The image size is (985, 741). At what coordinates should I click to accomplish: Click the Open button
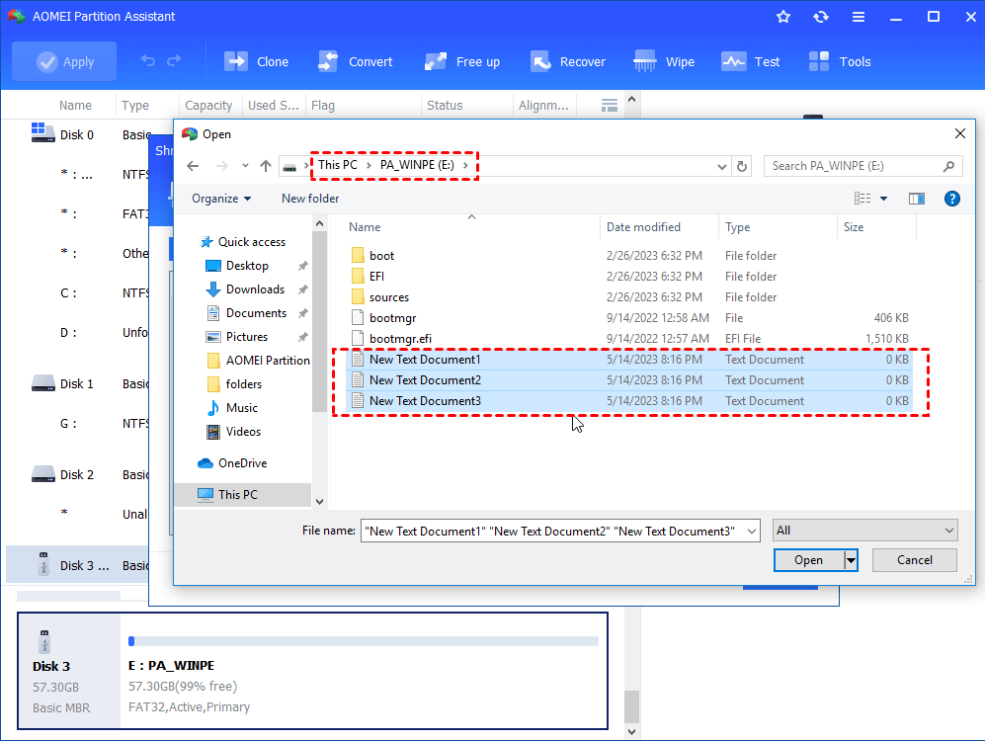(808, 560)
